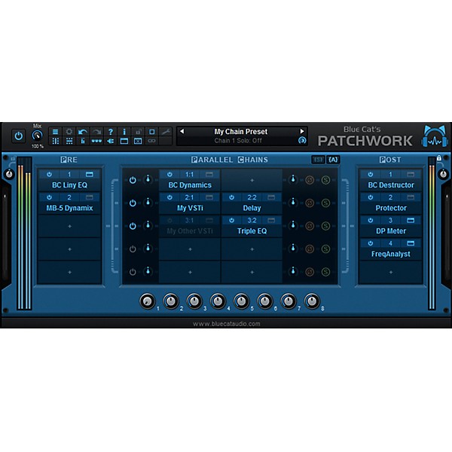The width and height of the screenshot is (452, 452).
Task: Click the lock icon at top right
Action: (439, 158)
